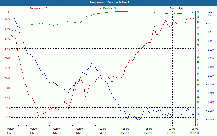Click humidity axis value "65"
This screenshot has height=136, width=217.
[x=198, y=51]
